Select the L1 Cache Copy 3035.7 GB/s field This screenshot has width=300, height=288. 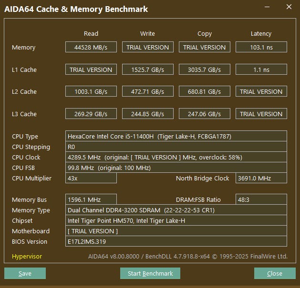205,70
